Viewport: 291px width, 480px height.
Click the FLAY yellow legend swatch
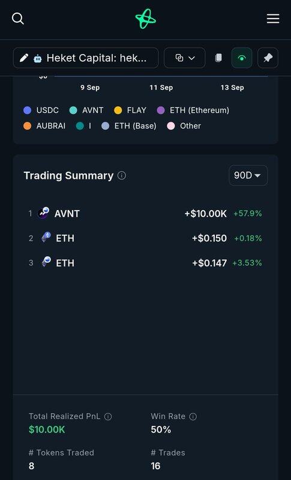click(x=118, y=110)
